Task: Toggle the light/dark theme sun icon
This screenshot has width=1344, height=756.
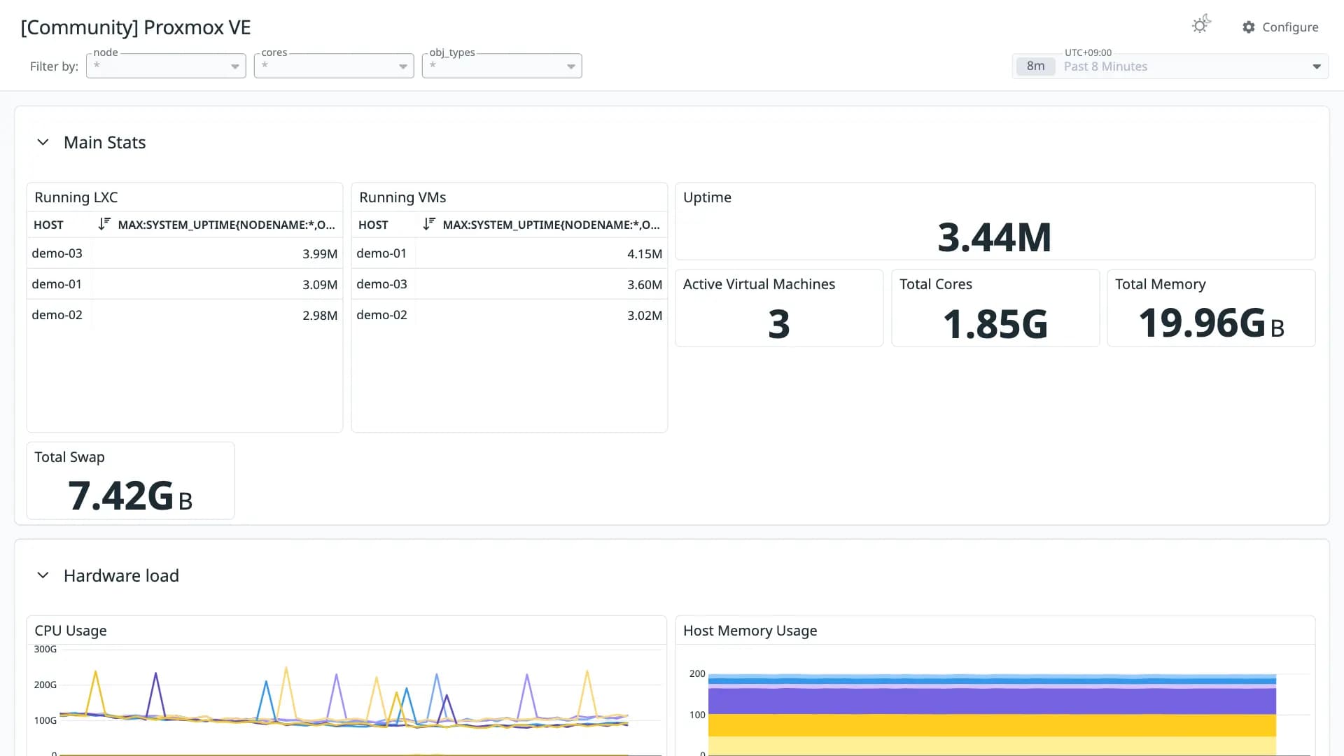Action: click(1201, 25)
